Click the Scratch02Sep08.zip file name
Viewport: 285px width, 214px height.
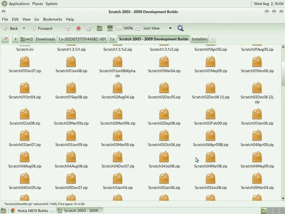pos(164,123)
